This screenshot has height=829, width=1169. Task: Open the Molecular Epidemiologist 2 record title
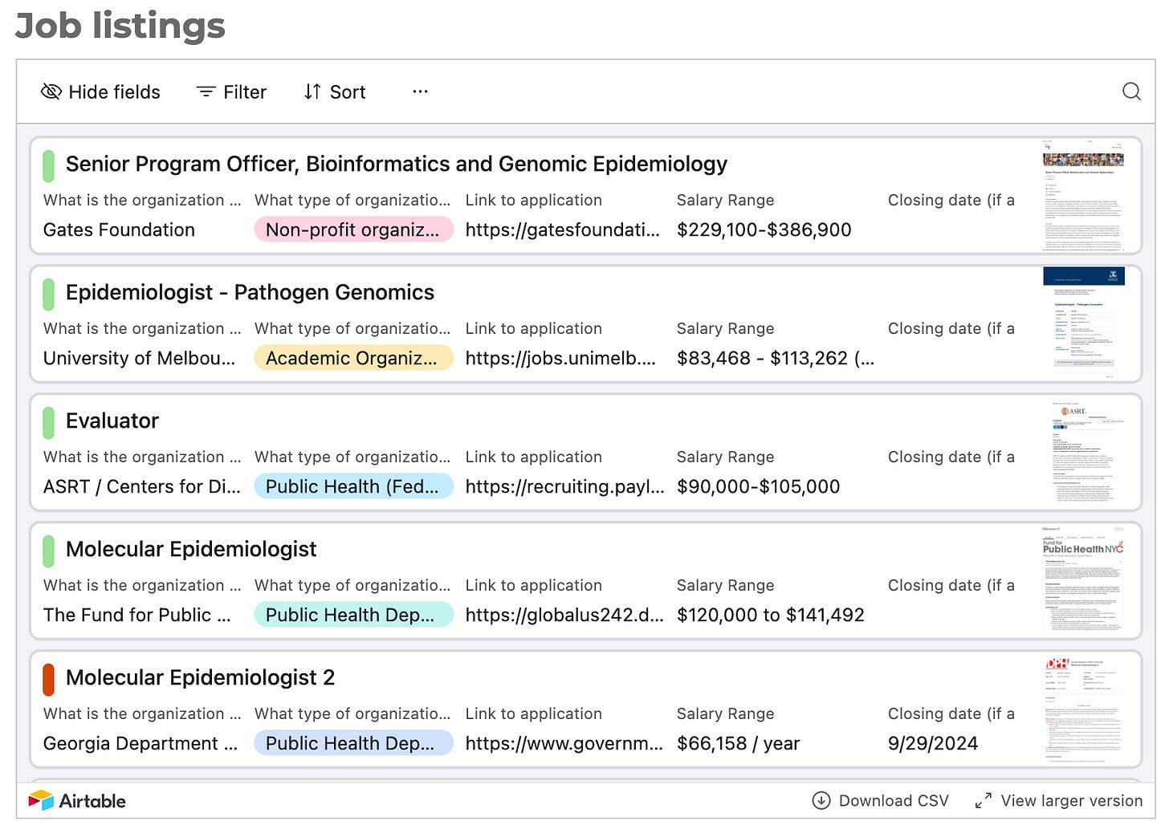200,678
